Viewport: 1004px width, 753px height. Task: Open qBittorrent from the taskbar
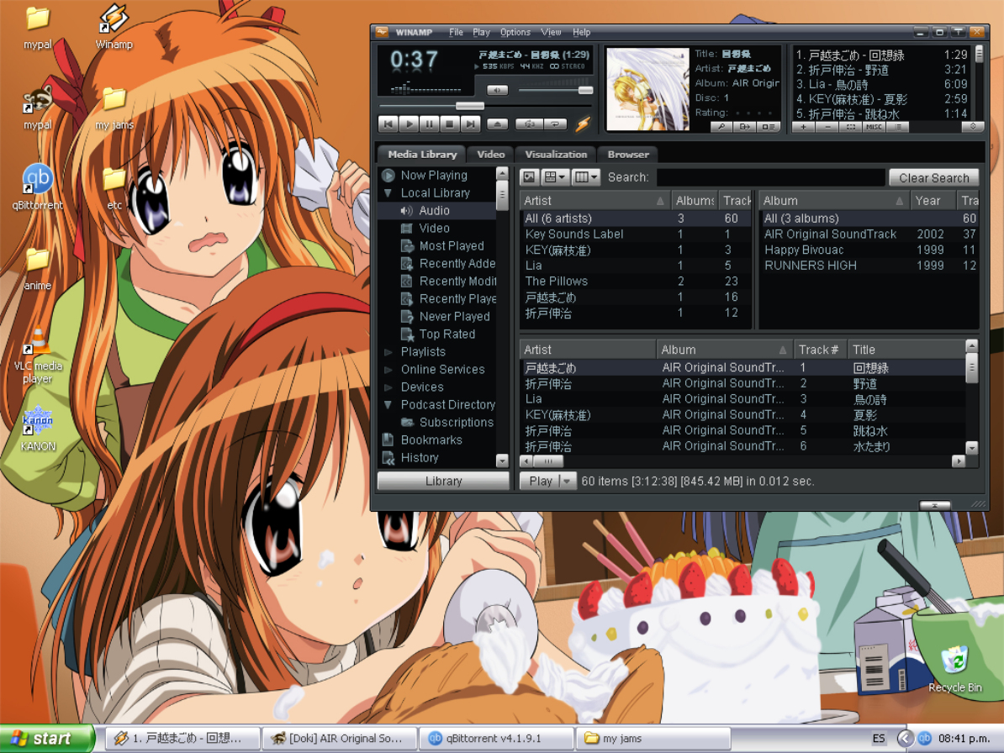496,739
